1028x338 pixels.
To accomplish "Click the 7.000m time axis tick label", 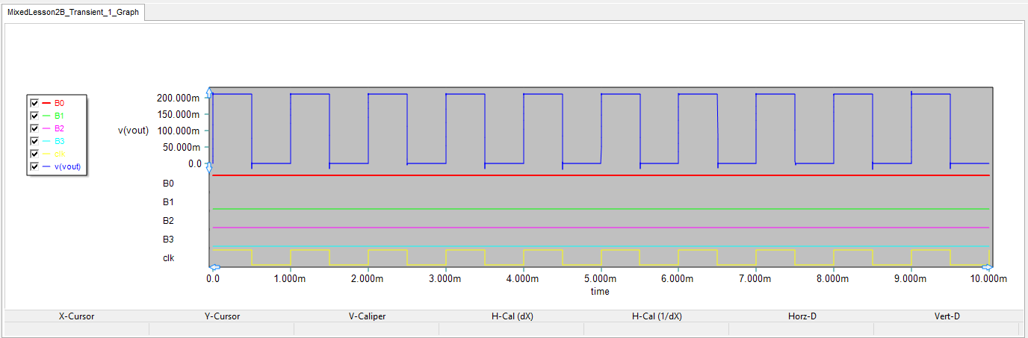I will 755,278.
